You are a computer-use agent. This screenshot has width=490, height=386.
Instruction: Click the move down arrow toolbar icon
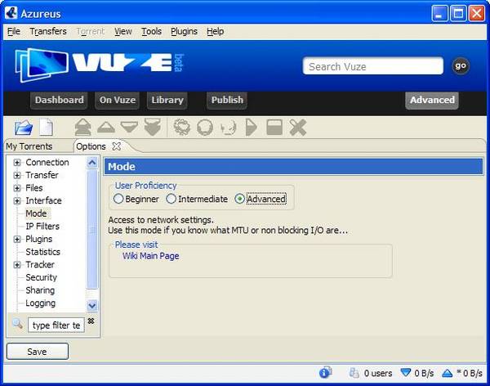(x=129, y=128)
